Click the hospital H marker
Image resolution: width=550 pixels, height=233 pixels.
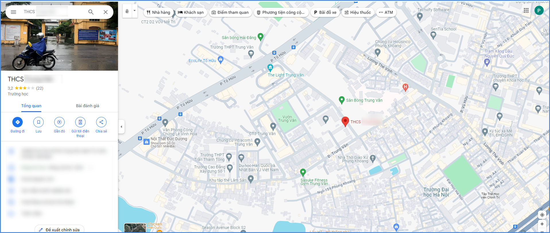(405, 87)
